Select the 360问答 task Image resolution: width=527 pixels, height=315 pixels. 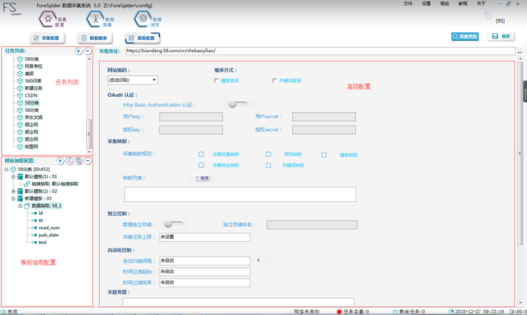[x=33, y=81]
